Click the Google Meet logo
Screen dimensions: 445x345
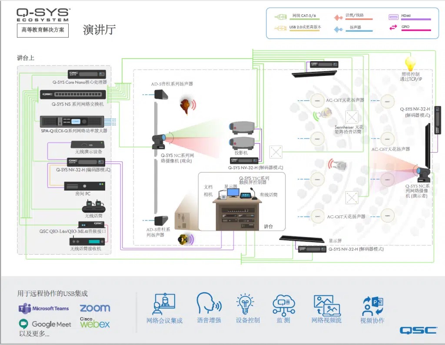tap(45, 324)
